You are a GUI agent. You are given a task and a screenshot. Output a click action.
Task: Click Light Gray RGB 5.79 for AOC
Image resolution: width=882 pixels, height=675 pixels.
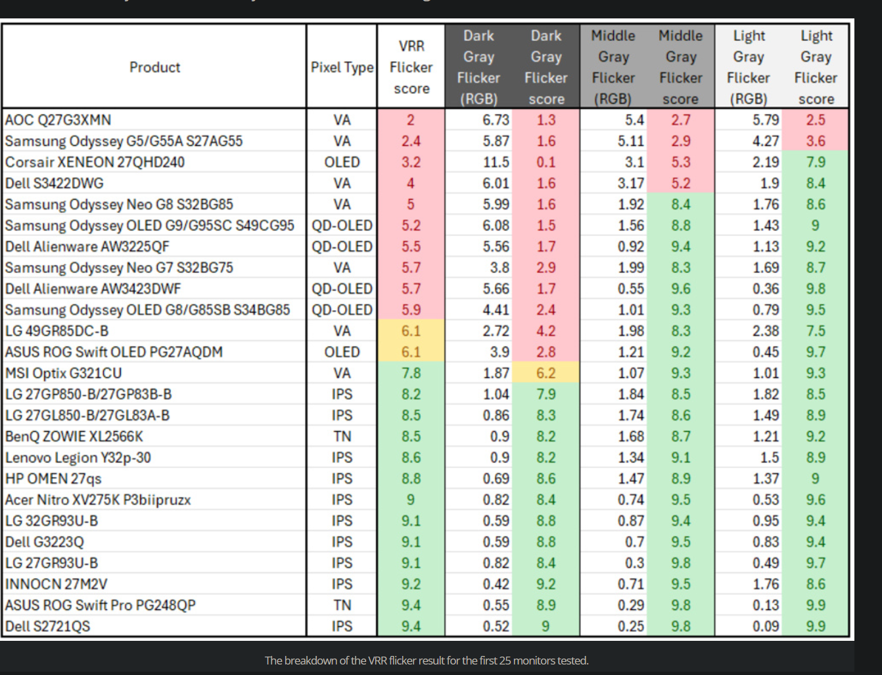click(766, 120)
